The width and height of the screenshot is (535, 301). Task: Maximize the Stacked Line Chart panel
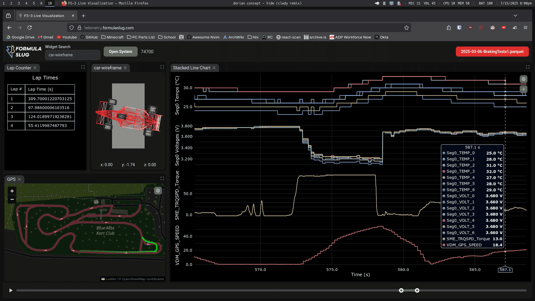tap(528, 67)
